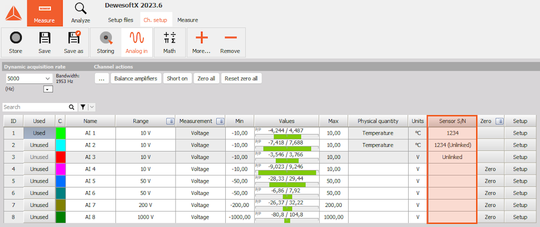This screenshot has width=540, height=227.
Task: Open Setup for channel AI 6
Action: coord(520,193)
